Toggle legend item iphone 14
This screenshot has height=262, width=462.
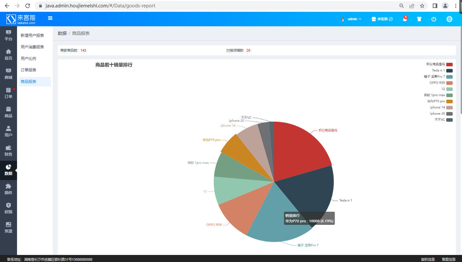(441, 107)
